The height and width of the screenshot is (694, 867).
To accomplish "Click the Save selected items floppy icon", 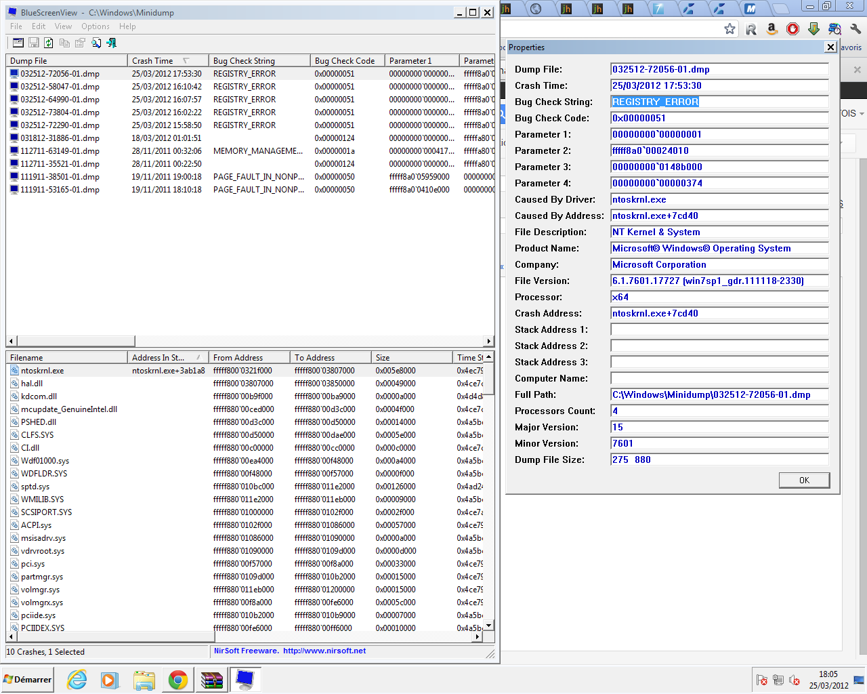I will (x=33, y=43).
